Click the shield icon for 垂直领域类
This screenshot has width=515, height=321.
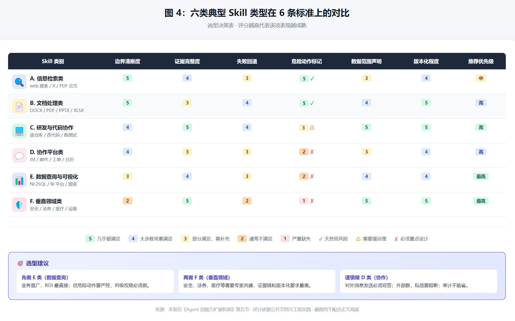(x=19, y=204)
